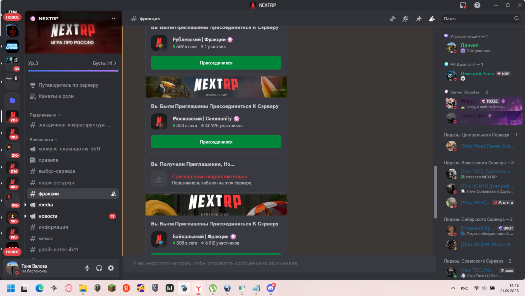
Task: Open the информация channel
Action: (73, 227)
